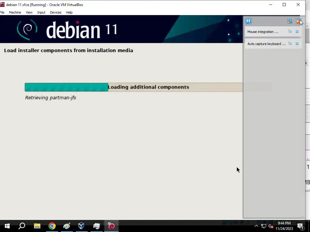Screen dimensions: 310x232
Task: Open the Help menu
Action: pos(69,12)
